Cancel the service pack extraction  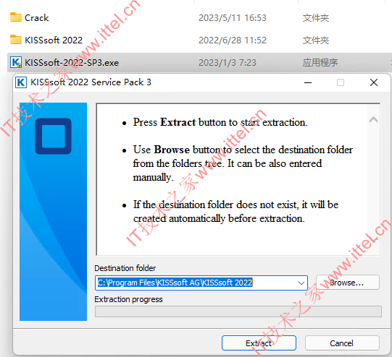click(x=342, y=343)
